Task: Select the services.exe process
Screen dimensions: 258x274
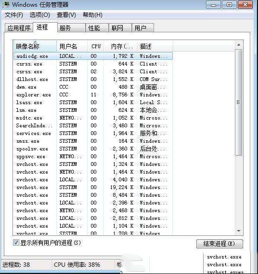Action: point(93,133)
